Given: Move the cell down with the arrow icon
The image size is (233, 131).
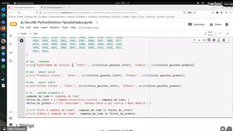Looking at the screenshot, I should [199, 40].
